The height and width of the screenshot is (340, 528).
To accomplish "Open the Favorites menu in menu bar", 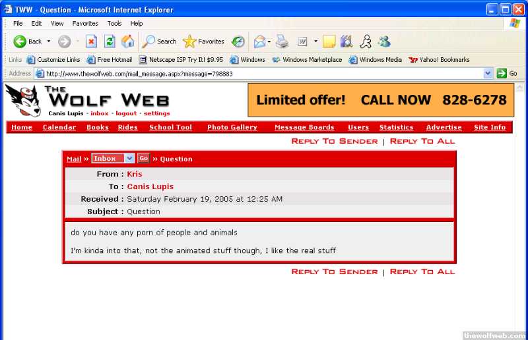I will (x=85, y=23).
